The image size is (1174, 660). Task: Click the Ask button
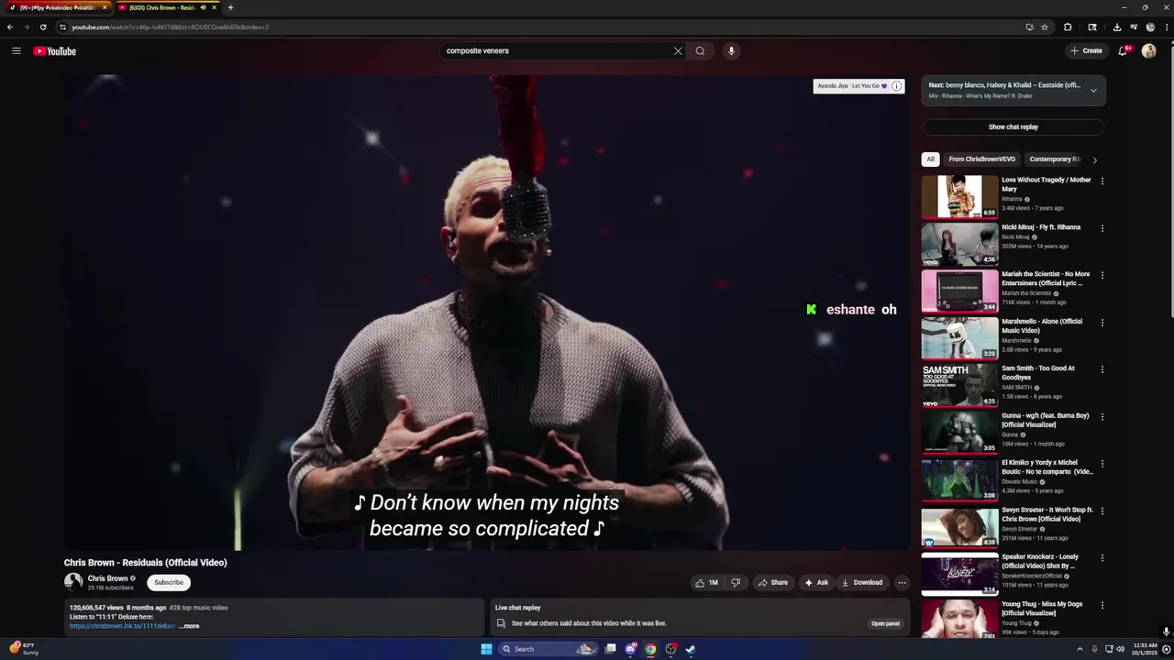[x=816, y=582]
